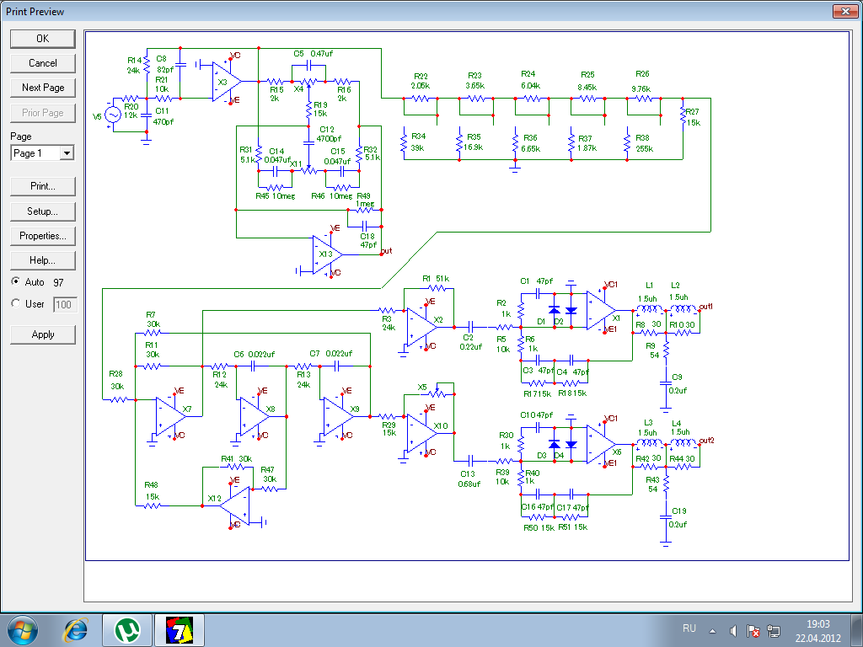The height and width of the screenshot is (647, 863).
Task: Show hidden system tray icons
Action: (713, 630)
